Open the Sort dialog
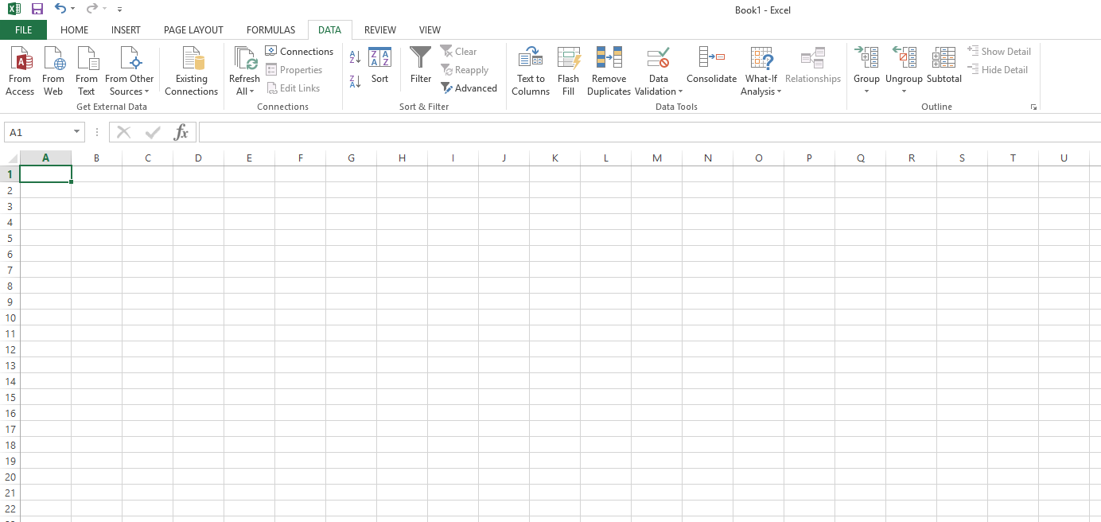 click(380, 65)
